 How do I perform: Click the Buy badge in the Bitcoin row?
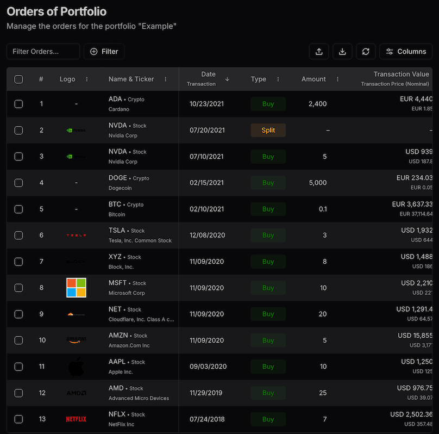tap(268, 209)
